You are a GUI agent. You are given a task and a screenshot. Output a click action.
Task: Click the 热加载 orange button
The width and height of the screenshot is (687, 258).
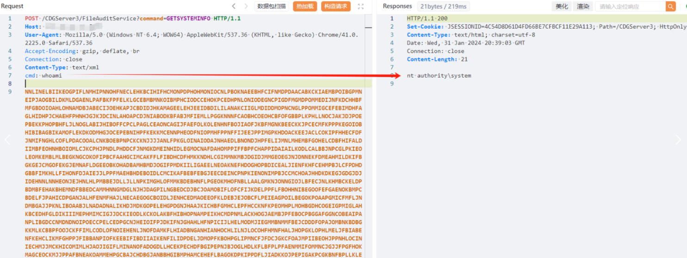click(304, 6)
